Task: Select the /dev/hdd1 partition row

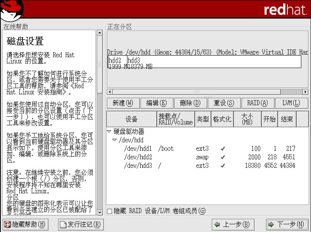Action: tap(207, 148)
